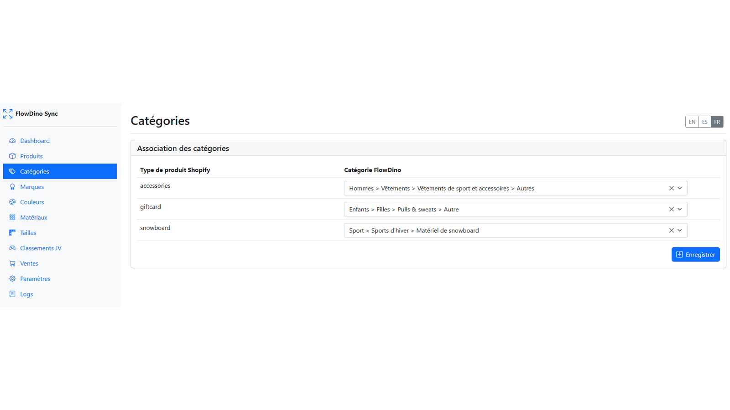Screen dimensions: 730x410
Task: Click the Classements JV controller icon
Action: (12, 248)
